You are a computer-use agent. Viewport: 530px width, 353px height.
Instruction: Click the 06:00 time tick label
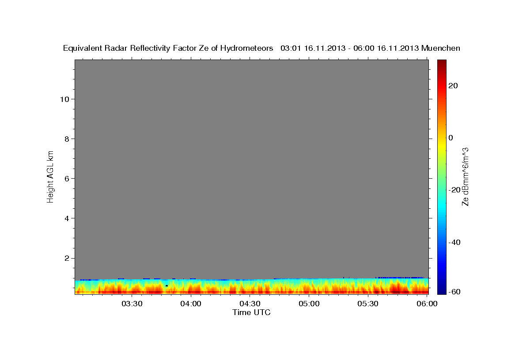(x=427, y=304)
